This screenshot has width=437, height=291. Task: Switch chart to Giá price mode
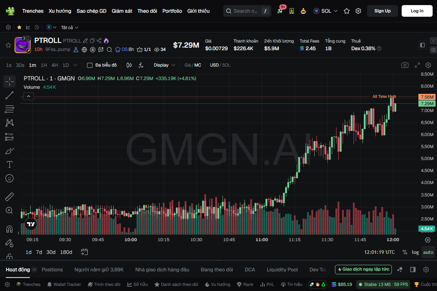[x=188, y=65]
